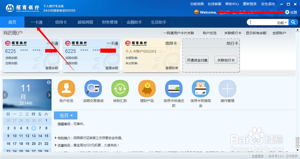Click 一网通用户卡片关联 link
Viewport: 300px width, 159px height.
[179, 33]
